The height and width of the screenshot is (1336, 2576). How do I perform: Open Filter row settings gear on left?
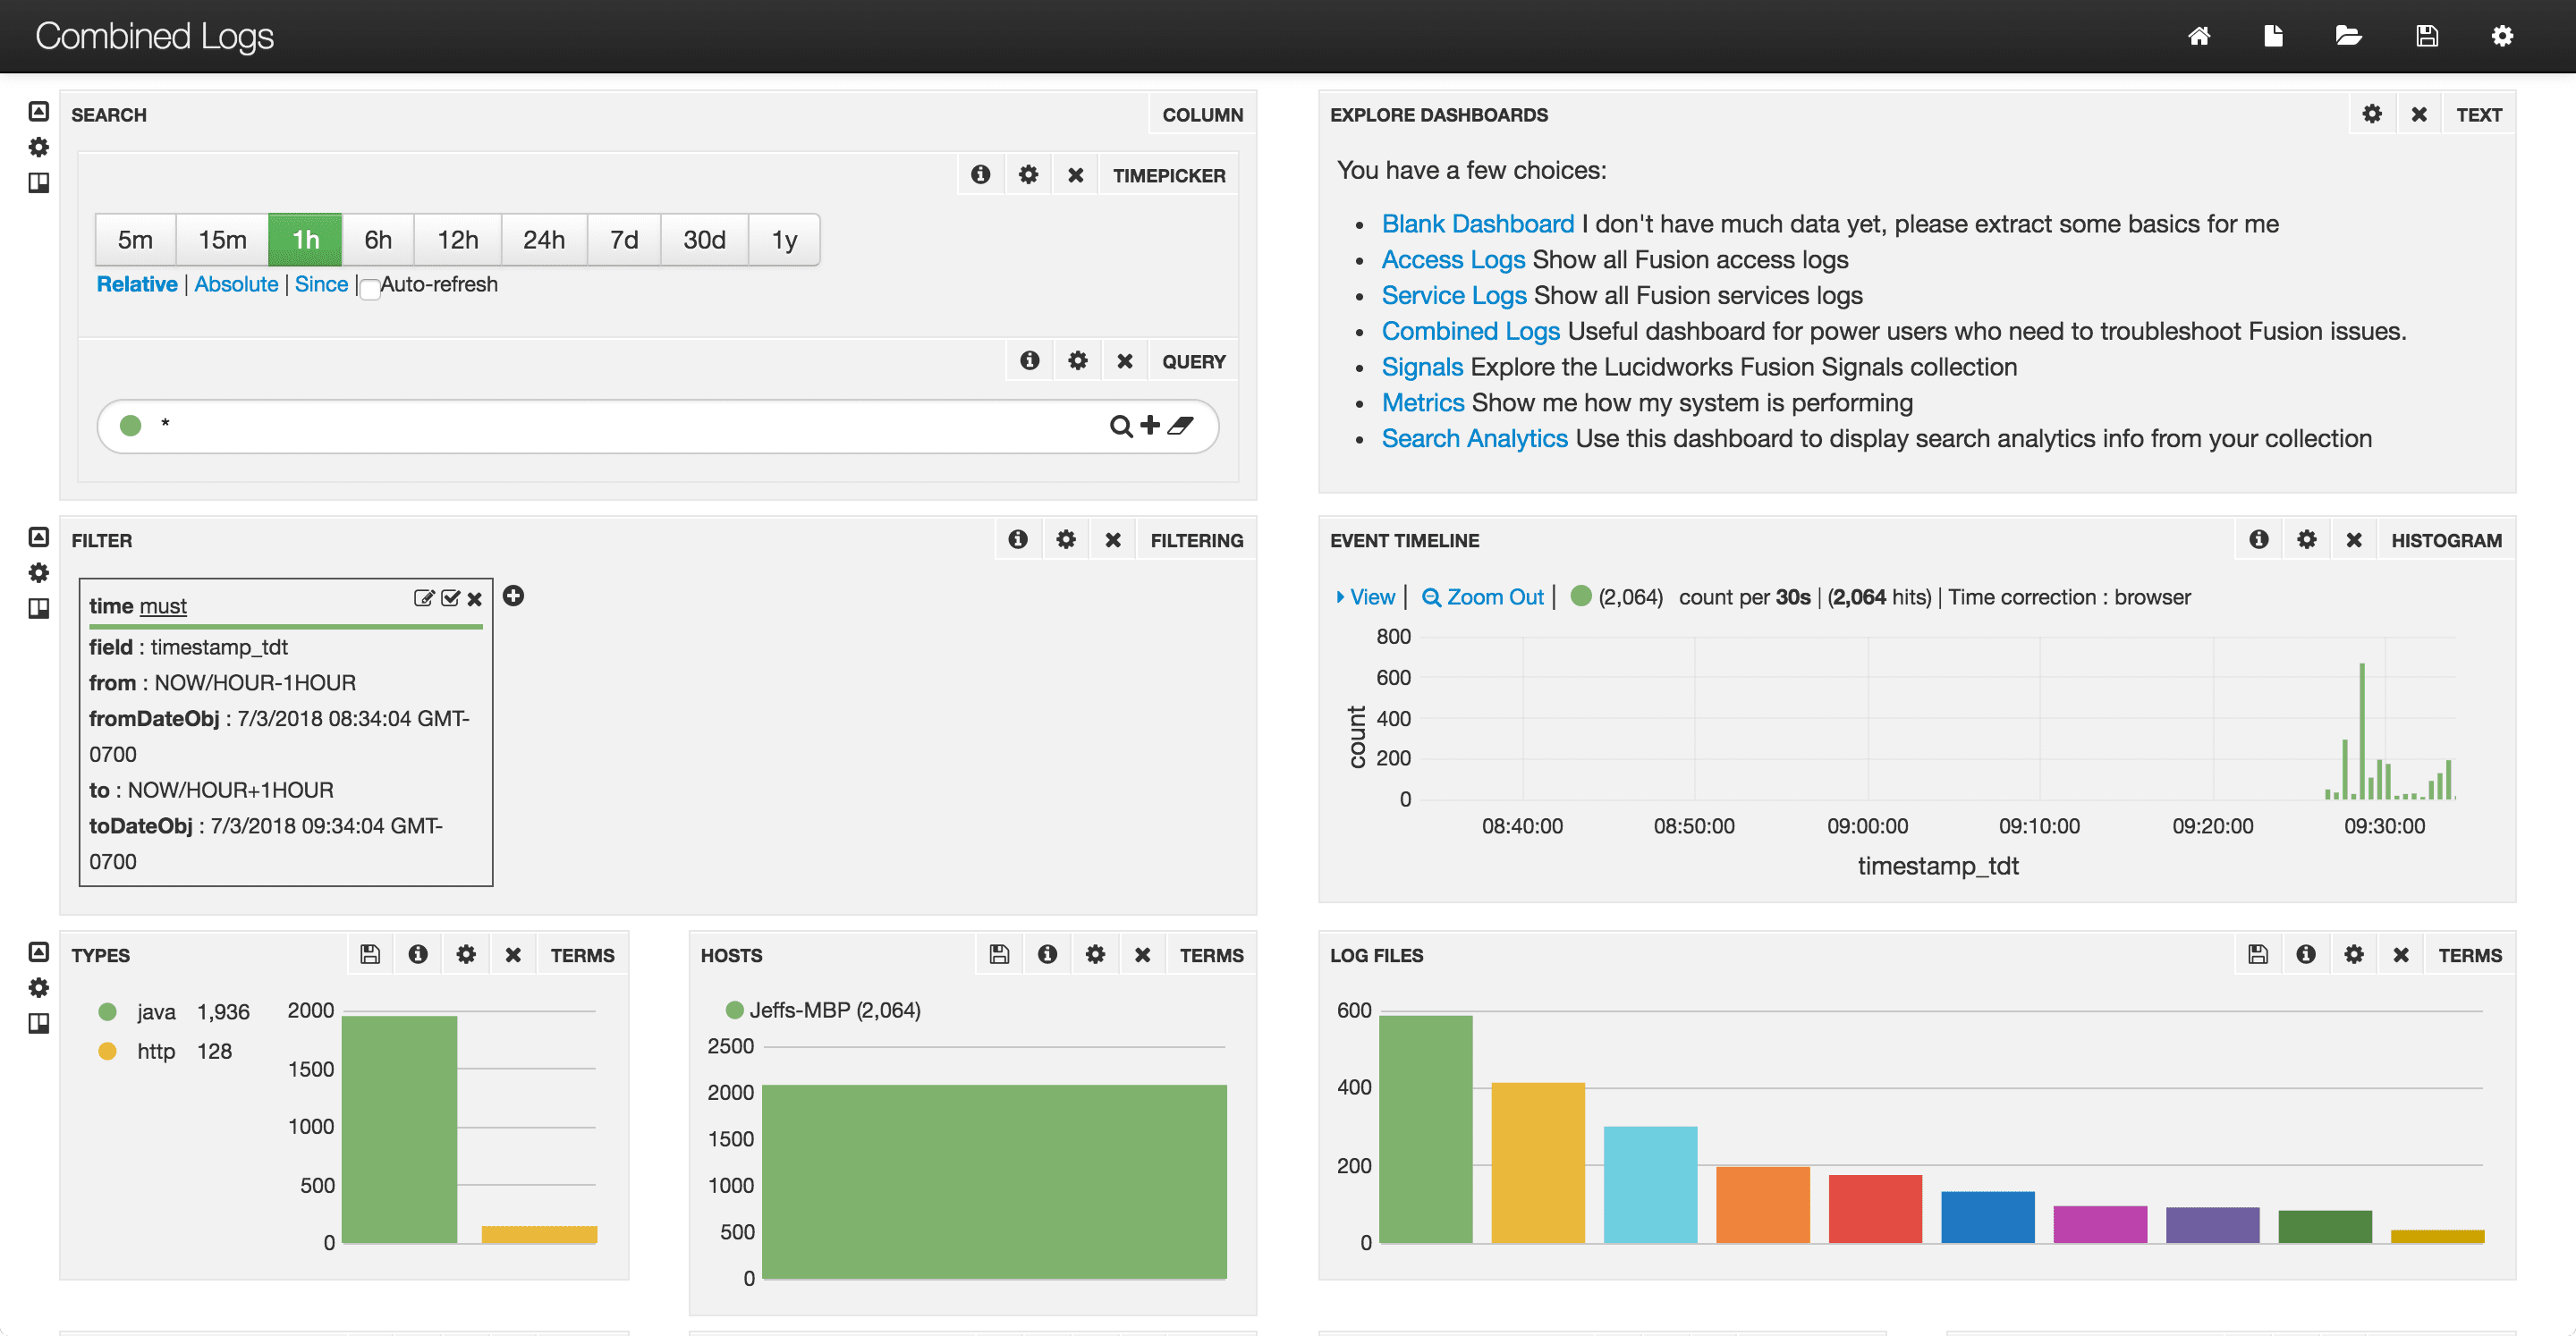38,573
